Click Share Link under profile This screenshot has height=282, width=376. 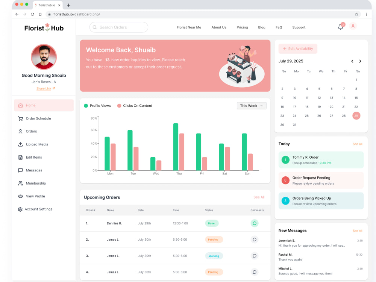[x=44, y=88]
